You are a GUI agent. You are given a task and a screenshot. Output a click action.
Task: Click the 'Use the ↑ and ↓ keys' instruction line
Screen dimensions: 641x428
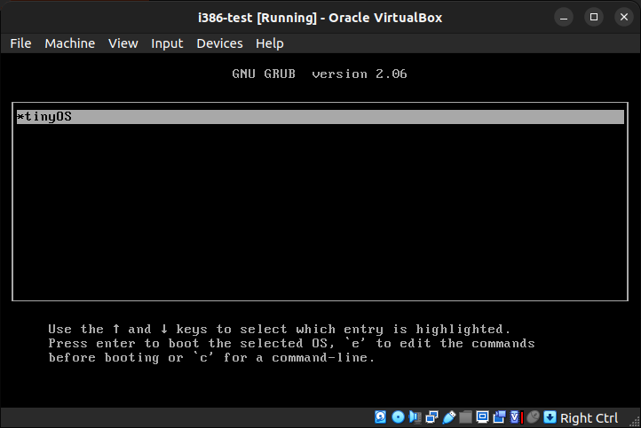pos(279,330)
